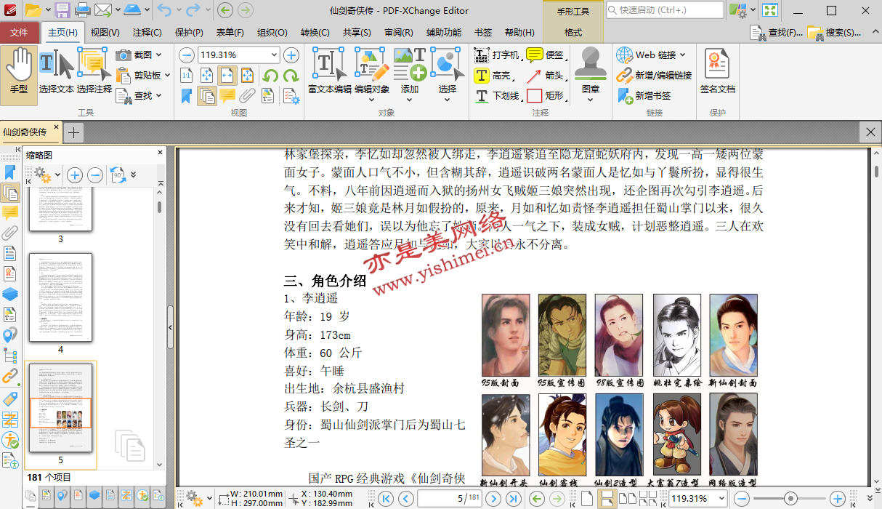Enter full screen mode via top-right icon
This screenshot has width=882, height=509.
pyautogui.click(x=770, y=10)
